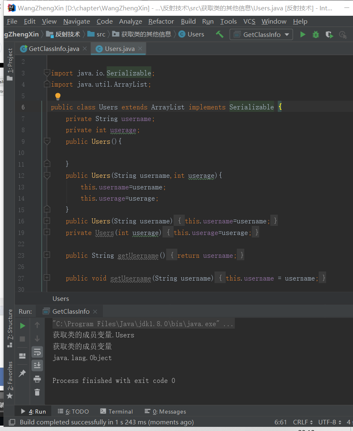This screenshot has height=431, width=353.
Task: Open the Analyze menu
Action: point(131,22)
